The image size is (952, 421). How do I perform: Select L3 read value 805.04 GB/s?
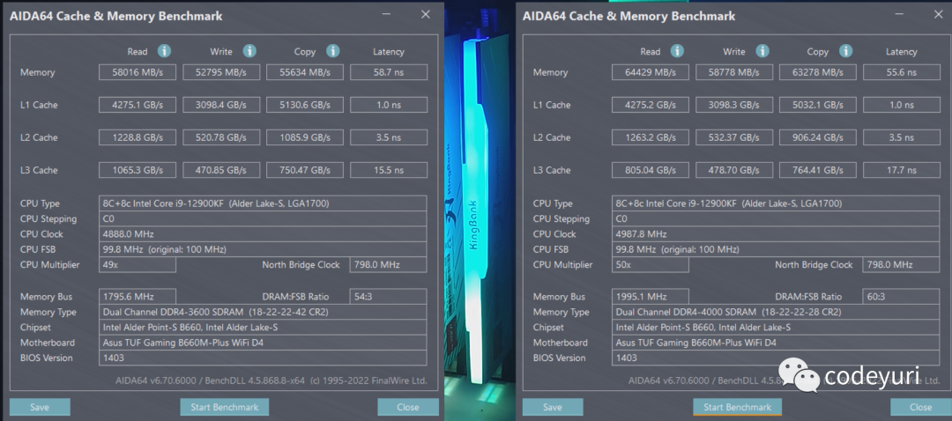point(651,170)
